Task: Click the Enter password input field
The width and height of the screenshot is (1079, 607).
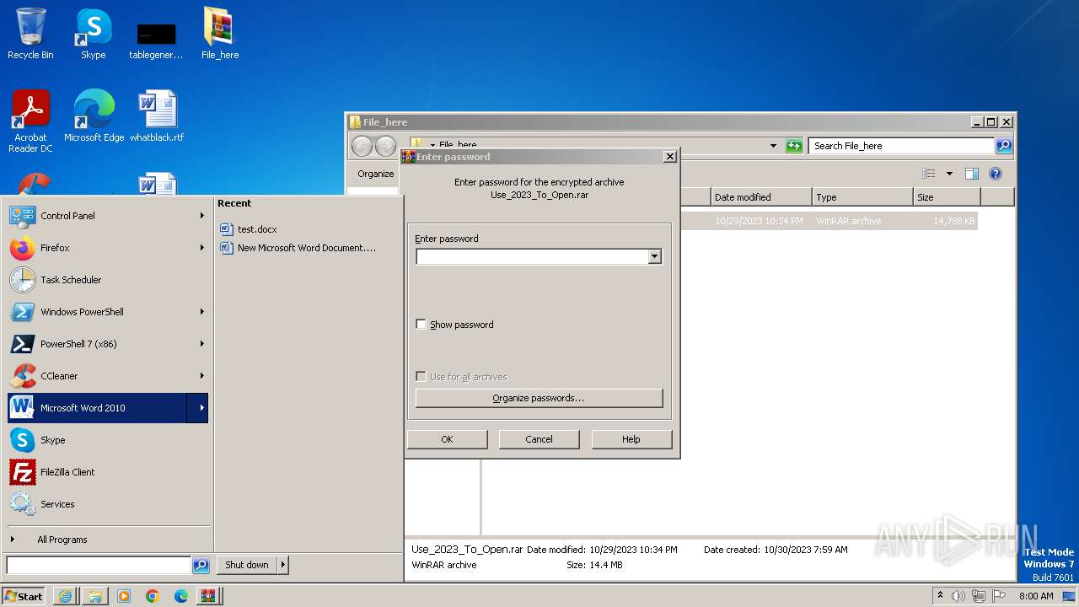Action: click(x=532, y=256)
